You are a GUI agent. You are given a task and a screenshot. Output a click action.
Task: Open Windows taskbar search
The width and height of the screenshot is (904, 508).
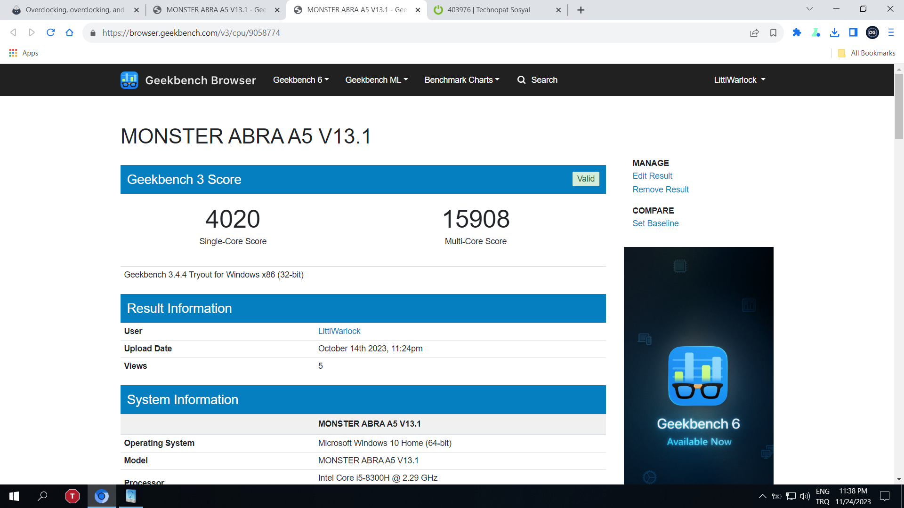(42, 496)
